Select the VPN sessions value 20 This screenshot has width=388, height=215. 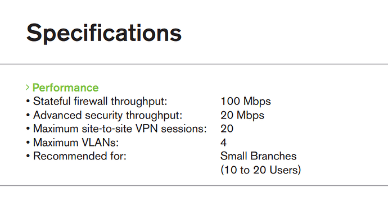click(227, 129)
